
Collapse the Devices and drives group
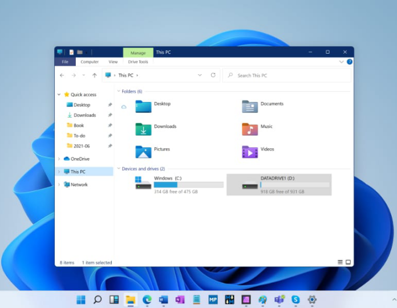(x=119, y=169)
